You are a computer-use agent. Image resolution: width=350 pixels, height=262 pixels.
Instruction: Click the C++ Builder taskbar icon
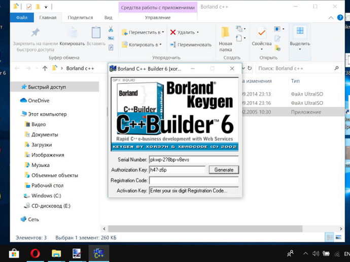99,253
